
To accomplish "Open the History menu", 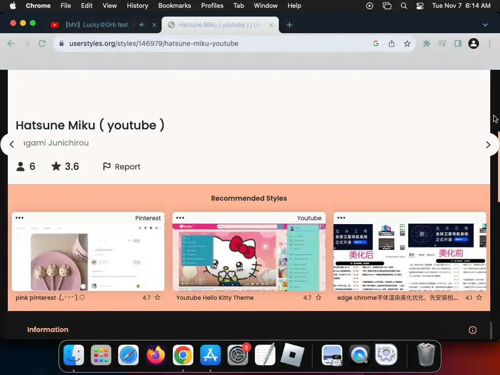I will (137, 6).
